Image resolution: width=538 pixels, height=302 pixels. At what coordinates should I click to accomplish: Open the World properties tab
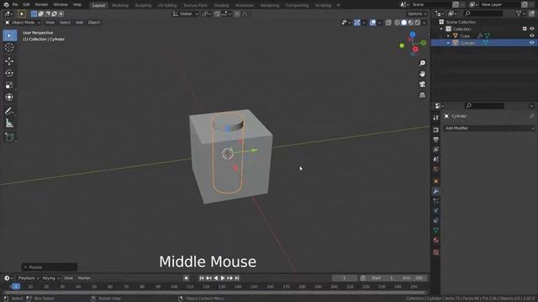(435, 169)
